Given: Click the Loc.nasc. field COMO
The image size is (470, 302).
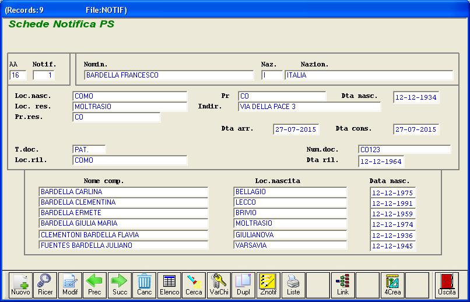Looking at the screenshot, I should point(130,96).
